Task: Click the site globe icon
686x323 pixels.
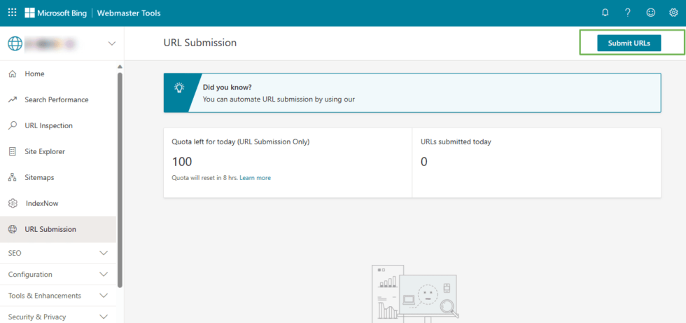Action: [x=15, y=43]
